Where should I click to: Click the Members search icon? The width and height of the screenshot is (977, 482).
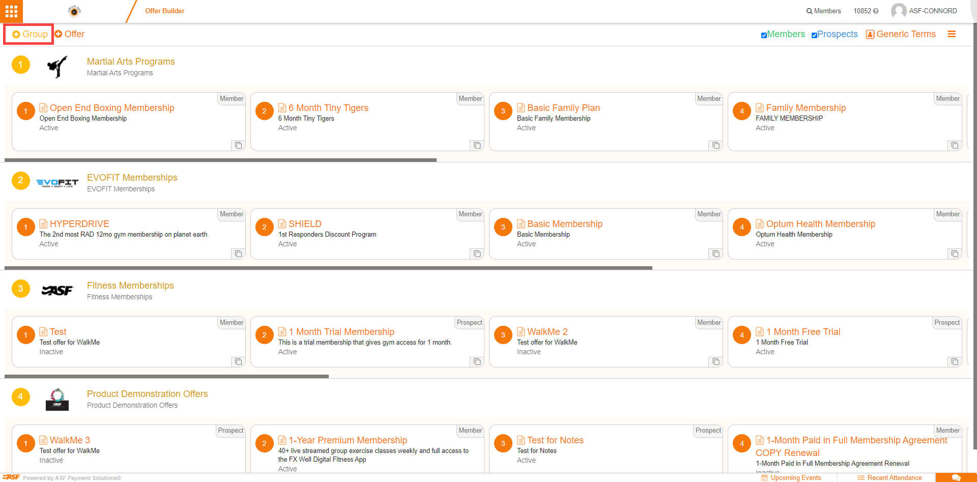tap(809, 11)
